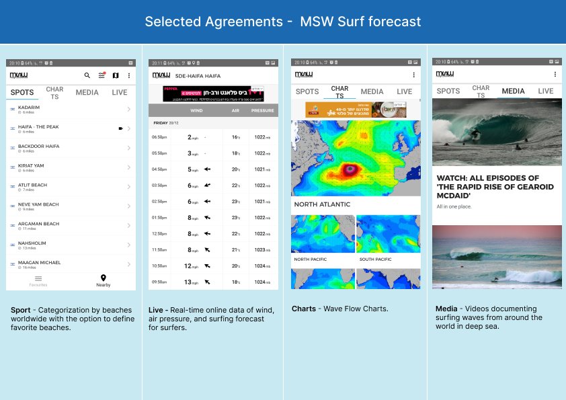The image size is (566, 400).
Task: Click the WIND column header
Action: (x=196, y=110)
